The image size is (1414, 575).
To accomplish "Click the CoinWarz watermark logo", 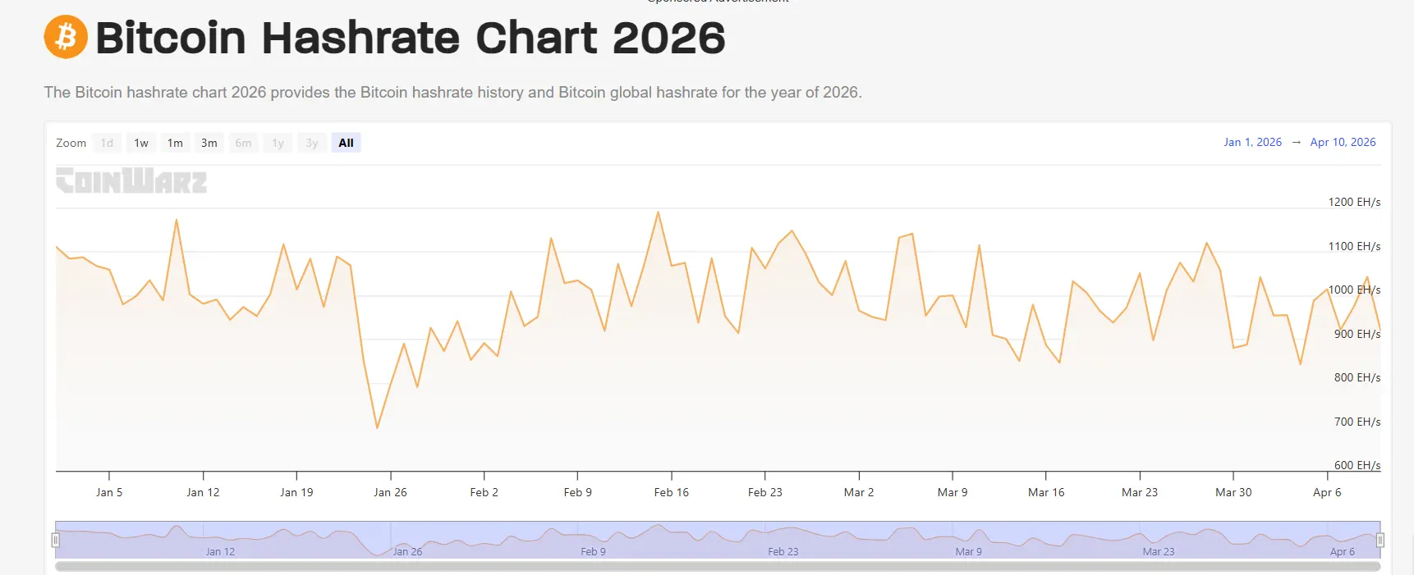I will 131,181.
